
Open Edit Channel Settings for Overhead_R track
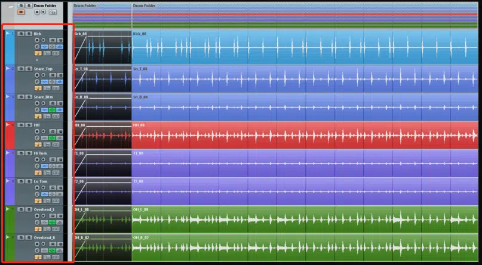[x=37, y=251]
